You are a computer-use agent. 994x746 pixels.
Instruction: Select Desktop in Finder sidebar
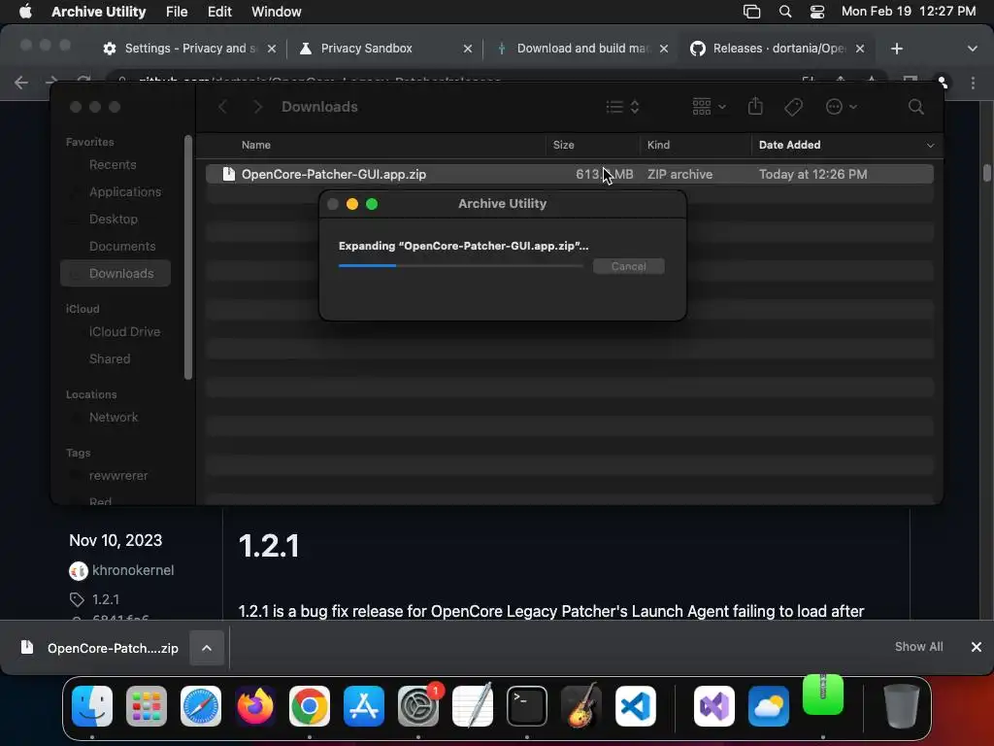coord(114,219)
